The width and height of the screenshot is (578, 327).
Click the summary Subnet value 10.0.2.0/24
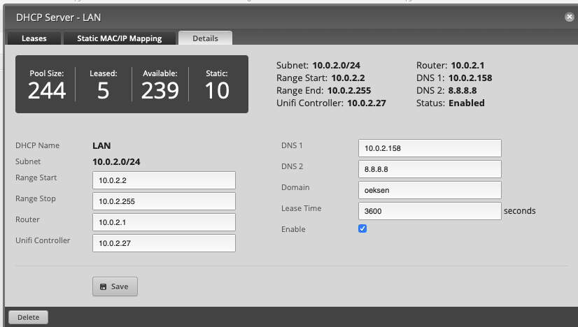pyautogui.click(x=336, y=66)
